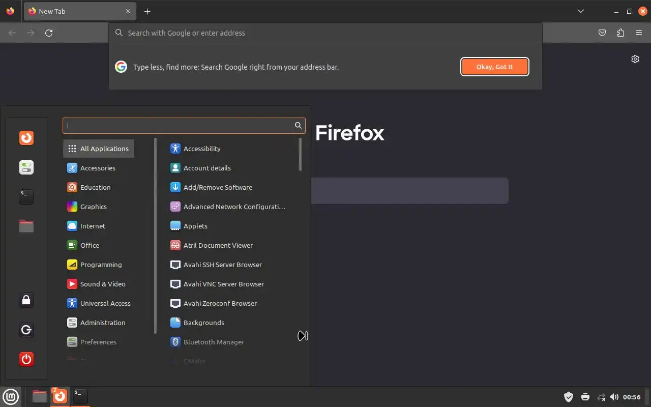651x407 pixels.
Task: Click the magnifier icon in menu search
Action: coord(299,126)
